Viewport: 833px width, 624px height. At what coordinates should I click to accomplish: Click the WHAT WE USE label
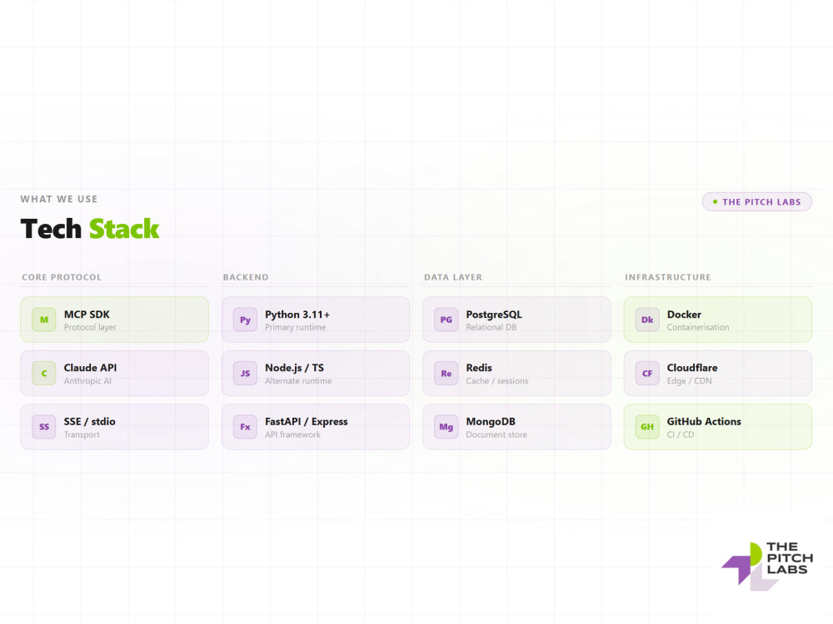click(x=59, y=199)
